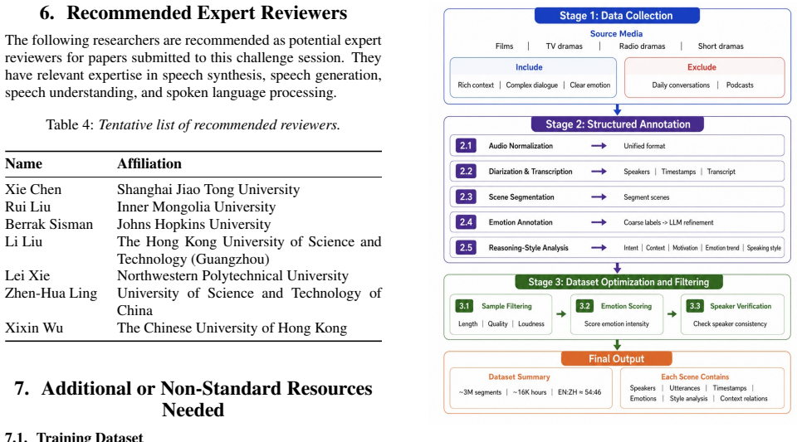Image resolution: width=797 pixels, height=442 pixels.
Task: Click the name "Zhen-Hua Ling"
Action: [x=51, y=294]
